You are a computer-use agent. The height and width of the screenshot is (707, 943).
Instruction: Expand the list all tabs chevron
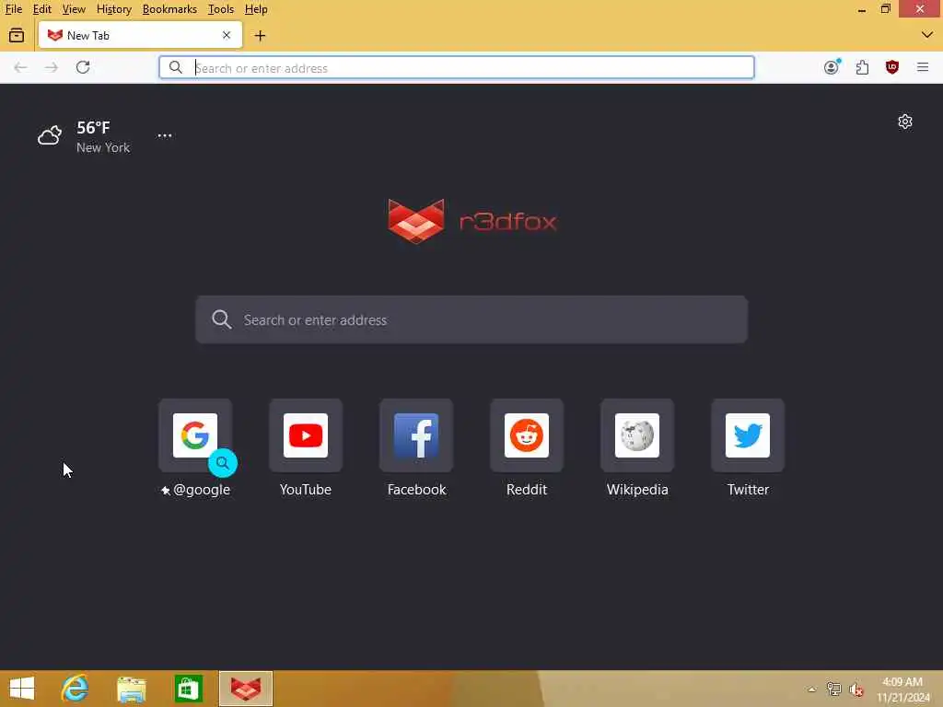pos(927,35)
